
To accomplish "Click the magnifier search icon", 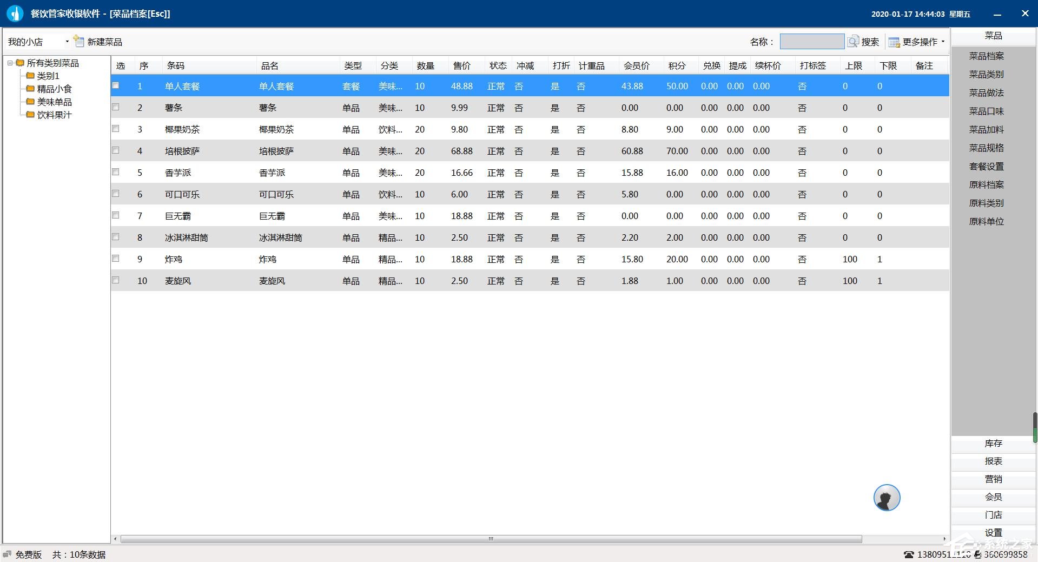I will pyautogui.click(x=853, y=42).
